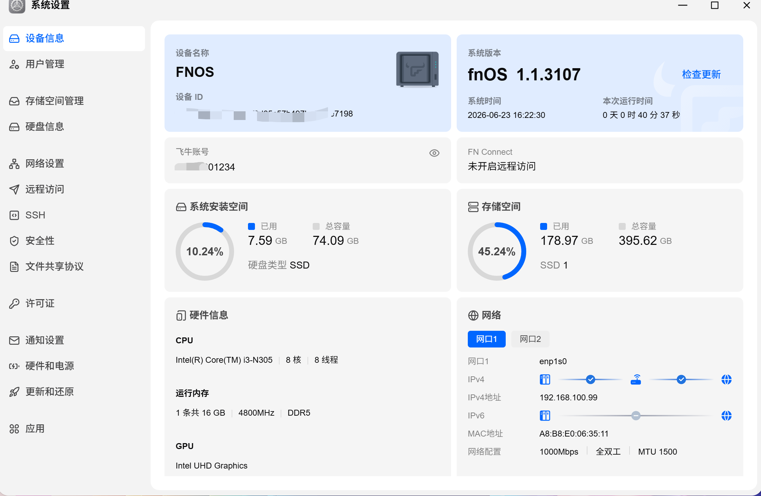Screen dimensions: 761x496
Task: Click the 系统安装空间 header drive icon
Action: [x=181, y=207]
